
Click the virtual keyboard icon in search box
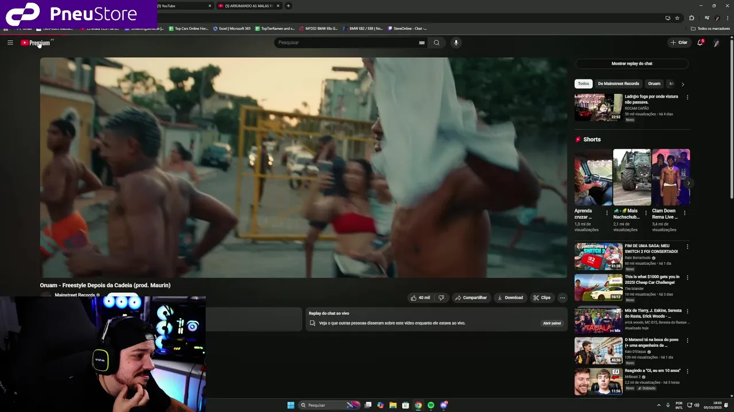tap(421, 42)
